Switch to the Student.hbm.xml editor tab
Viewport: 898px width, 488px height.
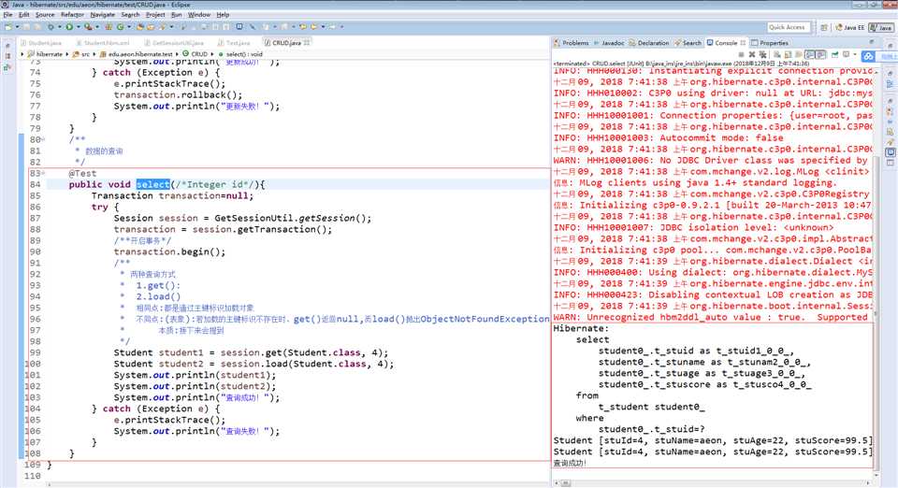(x=106, y=42)
